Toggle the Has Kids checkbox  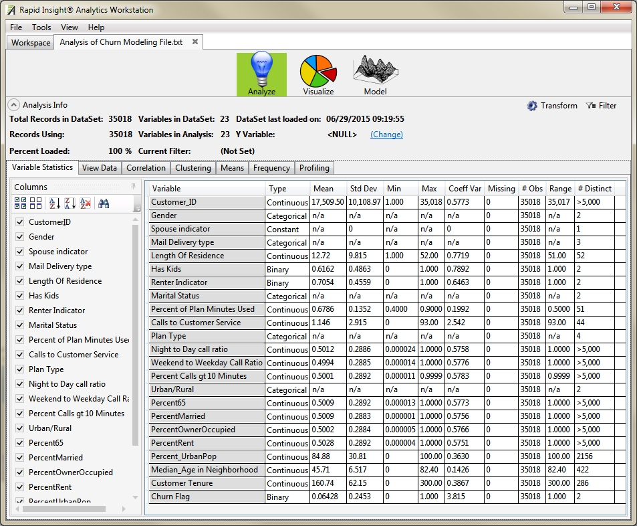(x=19, y=295)
